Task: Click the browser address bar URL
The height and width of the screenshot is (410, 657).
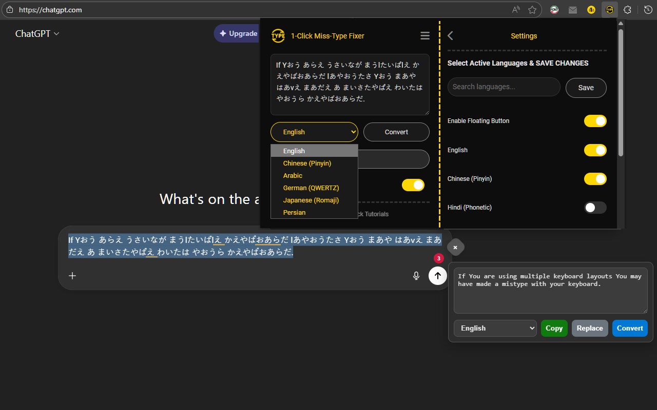Action: [50, 10]
